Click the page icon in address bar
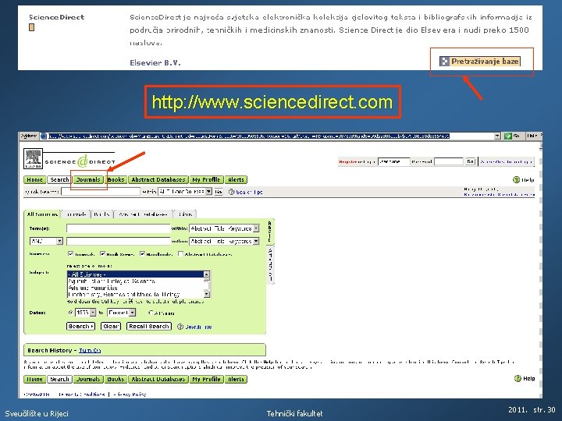Image resolution: width=562 pixels, height=421 pixels. (x=44, y=136)
